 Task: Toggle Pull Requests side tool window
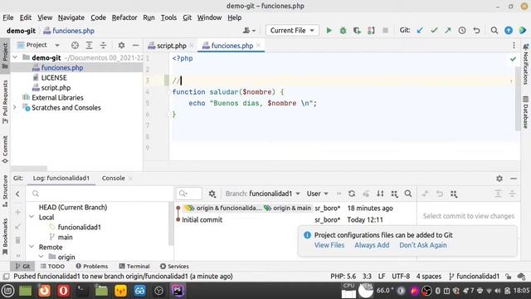5,101
